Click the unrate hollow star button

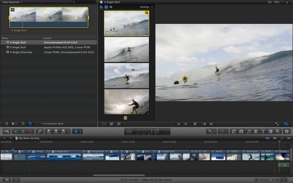point(23,131)
